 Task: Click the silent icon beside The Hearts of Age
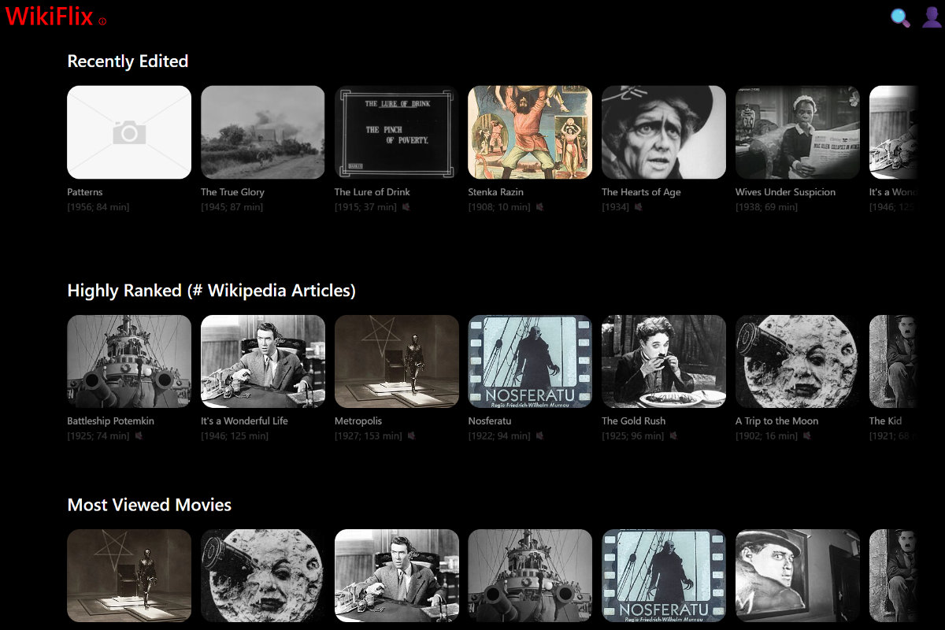tap(639, 207)
